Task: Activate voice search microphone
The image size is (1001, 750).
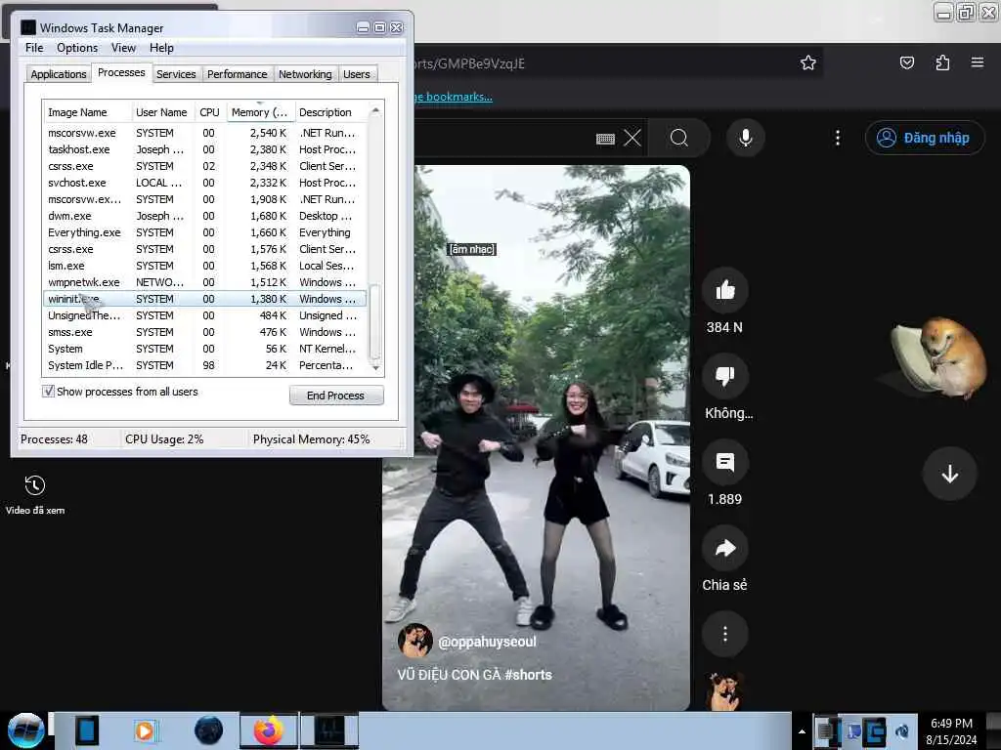Action: pos(745,138)
